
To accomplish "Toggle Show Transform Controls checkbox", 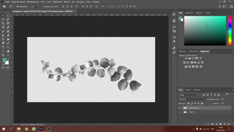I will (42, 7).
